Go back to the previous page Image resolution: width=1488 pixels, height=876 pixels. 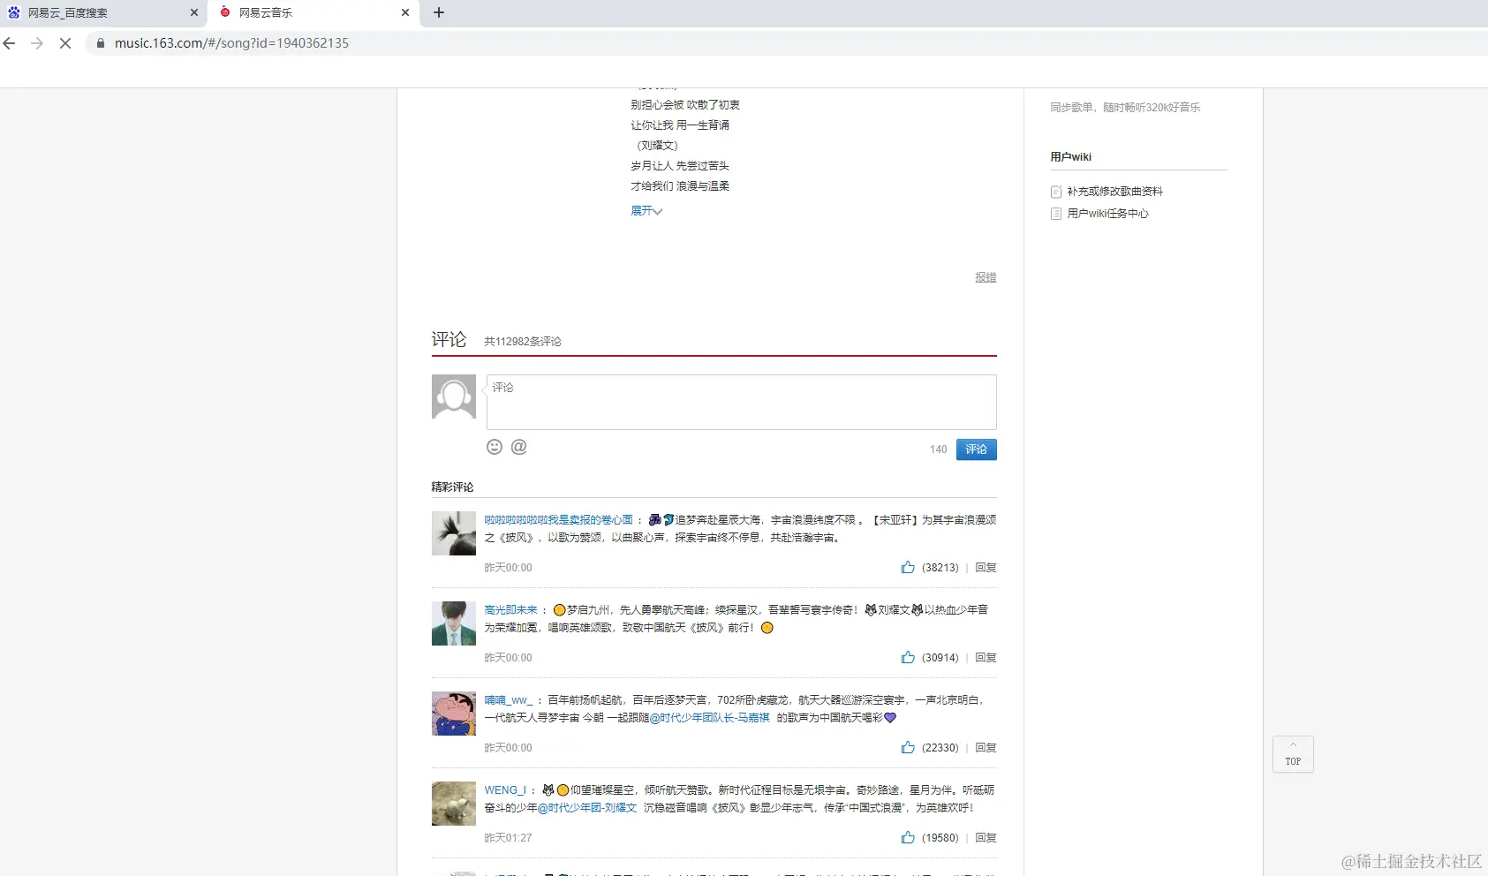coord(10,43)
